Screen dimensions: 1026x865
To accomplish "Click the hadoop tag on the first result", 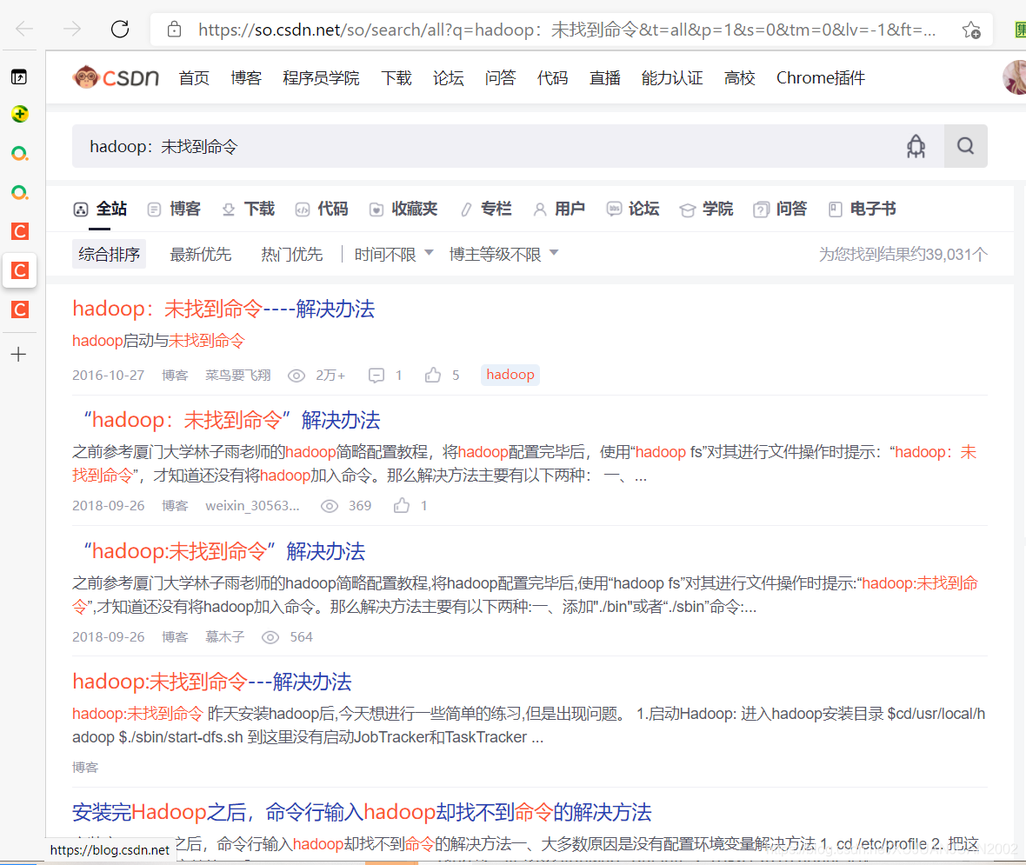I will coord(510,374).
